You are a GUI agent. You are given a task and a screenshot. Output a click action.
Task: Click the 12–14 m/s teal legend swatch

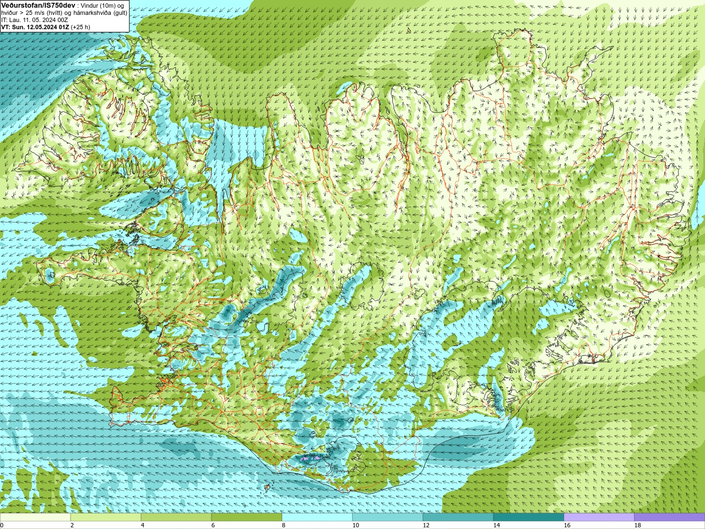pos(458,517)
